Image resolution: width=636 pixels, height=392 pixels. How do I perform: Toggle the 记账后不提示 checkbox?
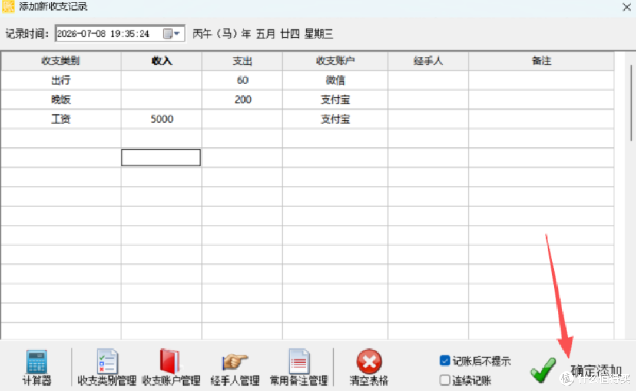[x=445, y=361]
